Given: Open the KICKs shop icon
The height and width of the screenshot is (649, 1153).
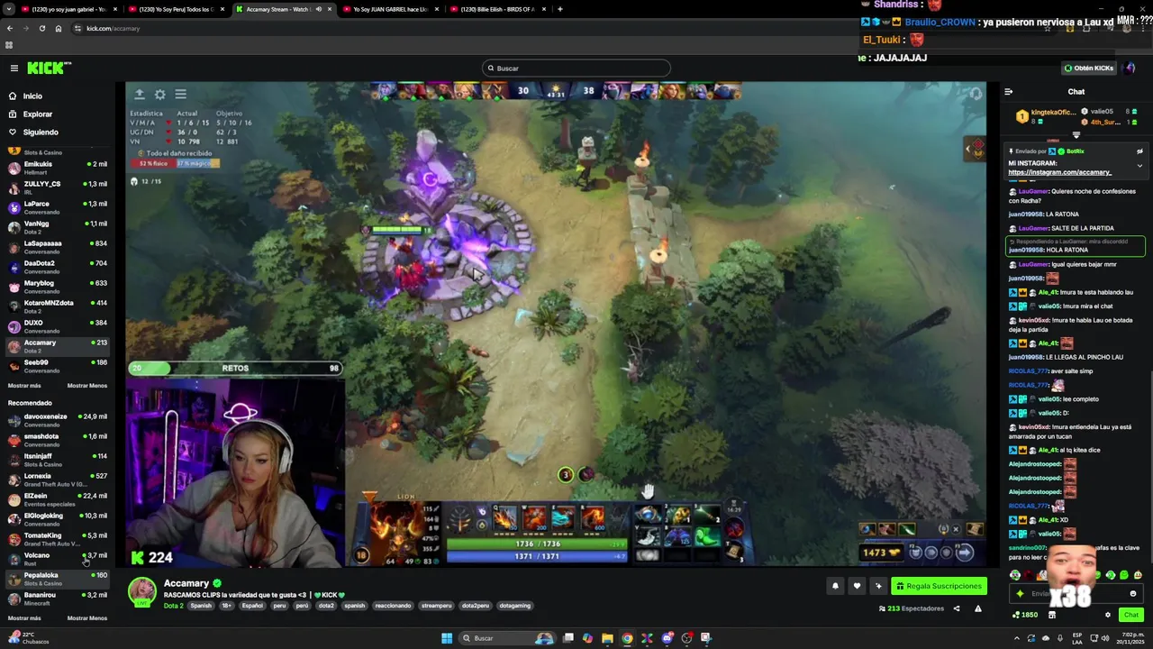Looking at the screenshot, I should (1051, 615).
